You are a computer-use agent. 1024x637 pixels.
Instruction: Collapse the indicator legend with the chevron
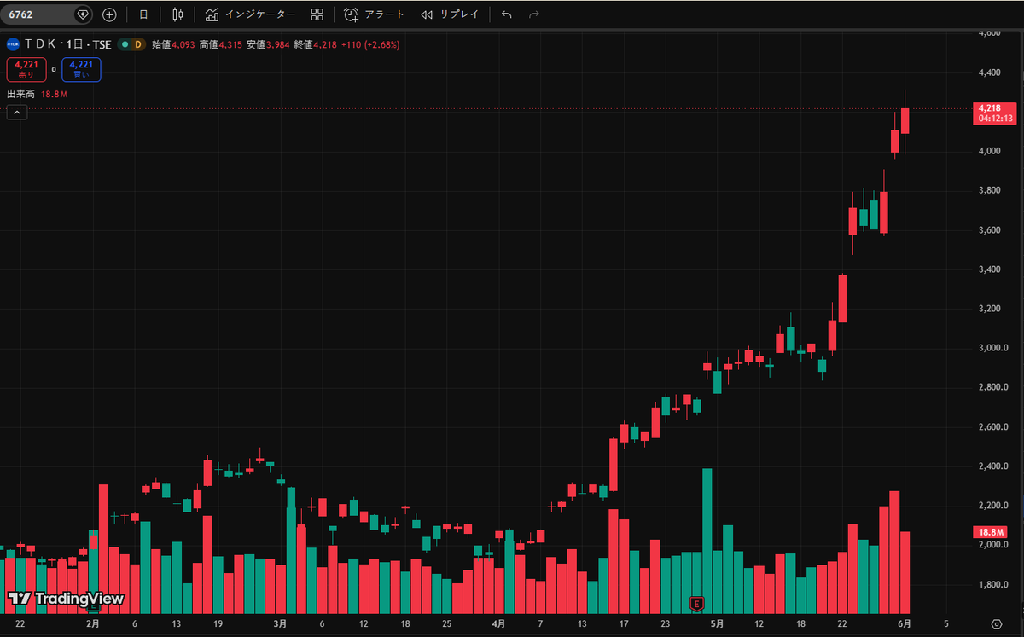tap(17, 112)
